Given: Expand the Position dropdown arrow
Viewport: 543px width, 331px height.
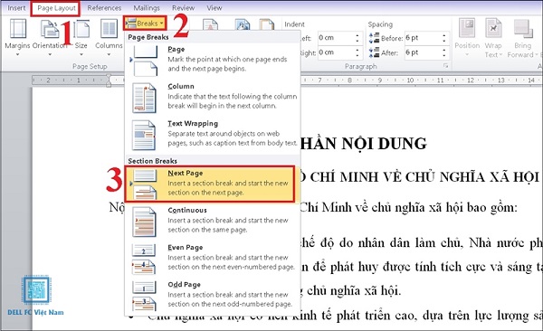Looking at the screenshot, I should click(x=467, y=54).
